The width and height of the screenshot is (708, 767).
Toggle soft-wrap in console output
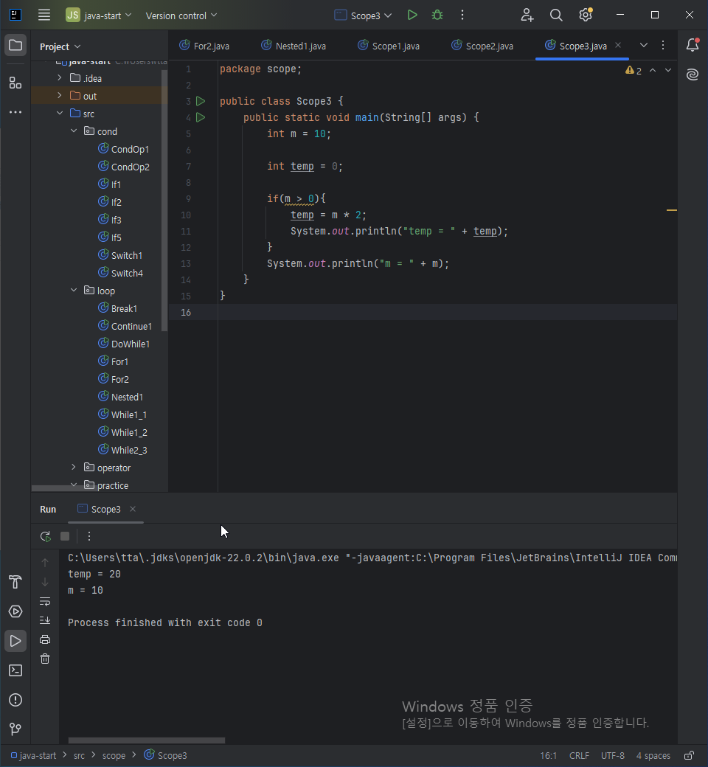(x=45, y=601)
